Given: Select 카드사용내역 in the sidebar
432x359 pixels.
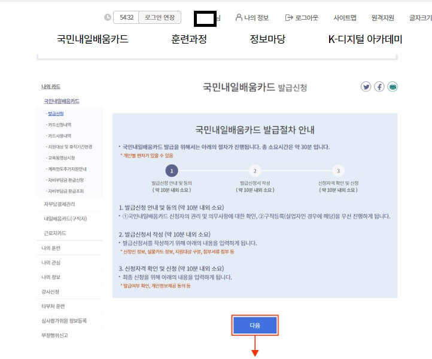Looking at the screenshot, I should [x=59, y=136].
